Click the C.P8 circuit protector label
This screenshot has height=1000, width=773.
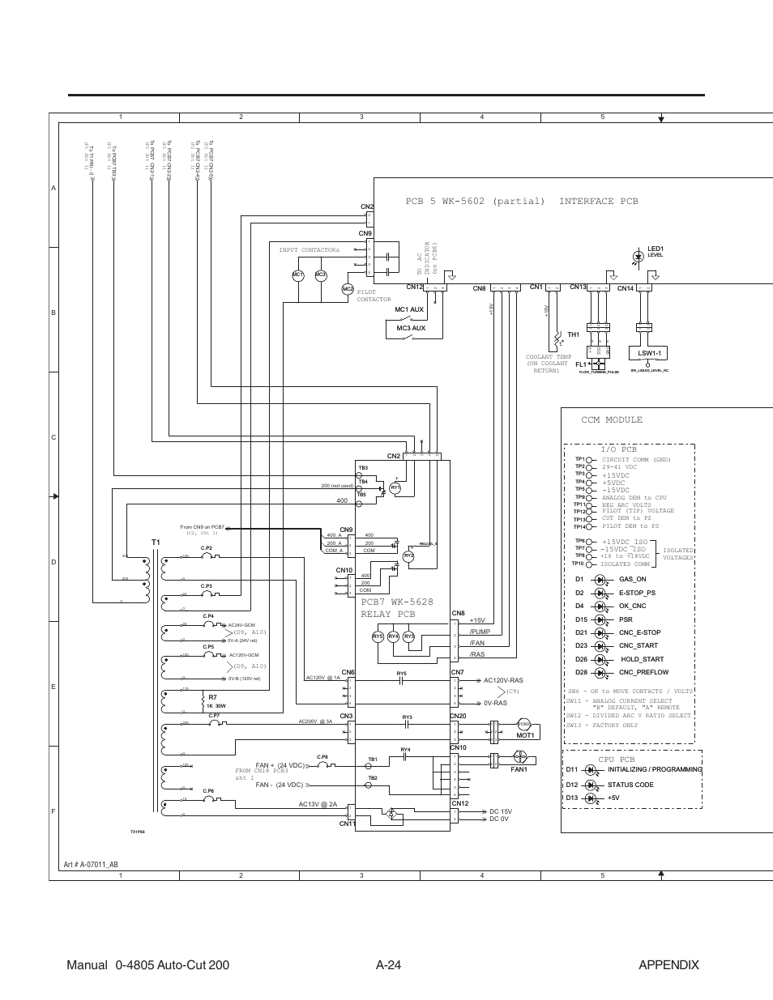click(322, 757)
